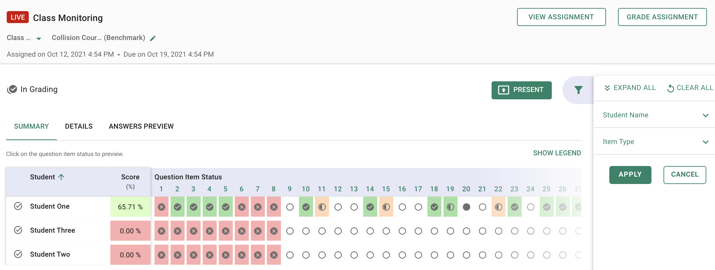Sort by Student column arrow icon
This screenshot has height=270, width=715.
pyautogui.click(x=61, y=177)
